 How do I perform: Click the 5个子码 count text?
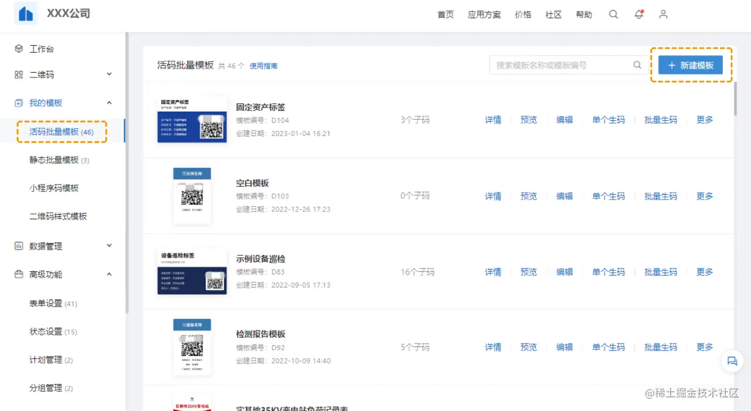click(415, 347)
